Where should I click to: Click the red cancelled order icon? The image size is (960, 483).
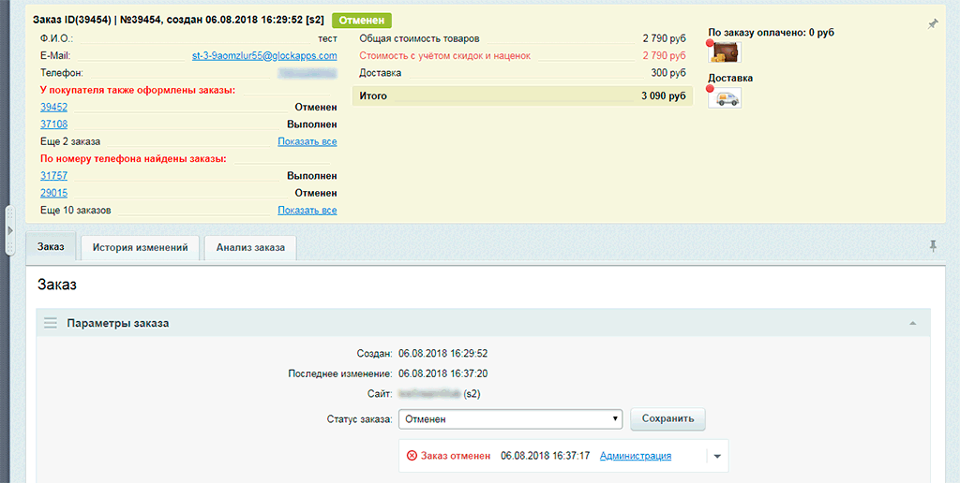click(x=412, y=456)
